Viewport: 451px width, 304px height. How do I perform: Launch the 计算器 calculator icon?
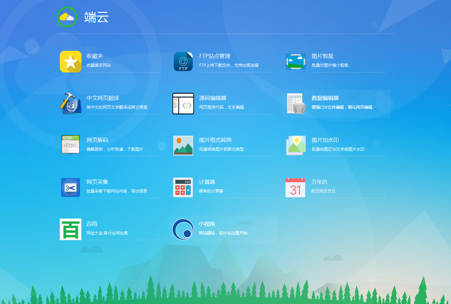point(183,188)
